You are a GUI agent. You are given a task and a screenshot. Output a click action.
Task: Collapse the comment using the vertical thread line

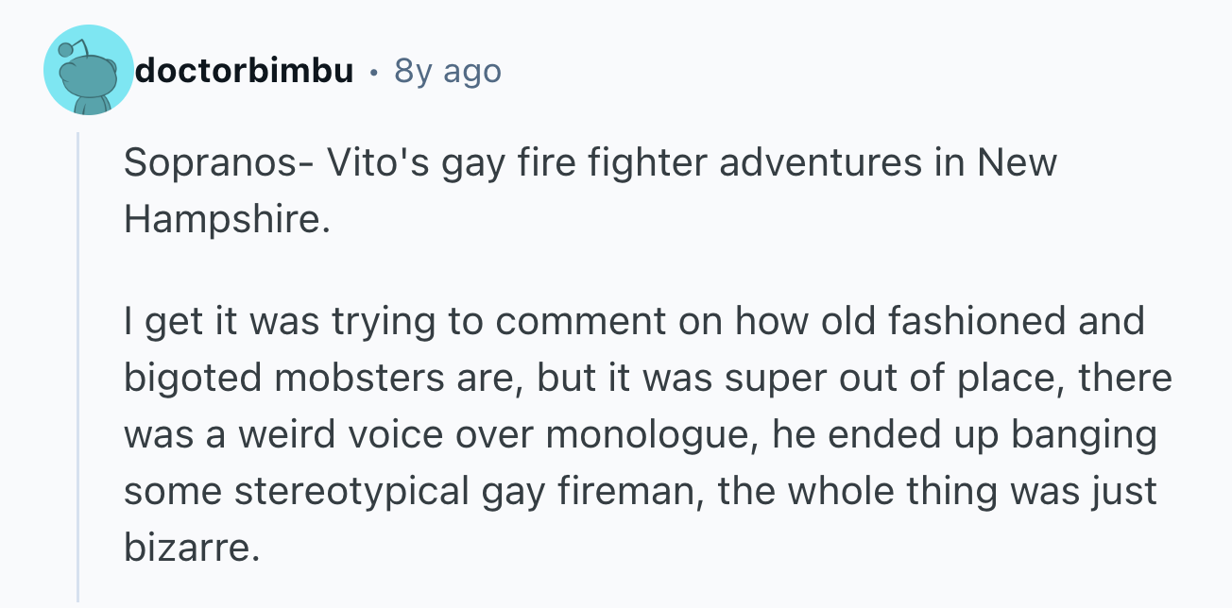point(77,366)
